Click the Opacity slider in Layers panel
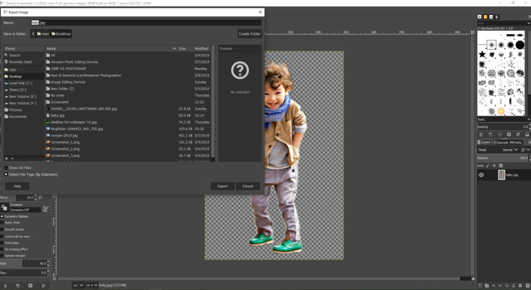The image size is (531, 290). click(503, 158)
